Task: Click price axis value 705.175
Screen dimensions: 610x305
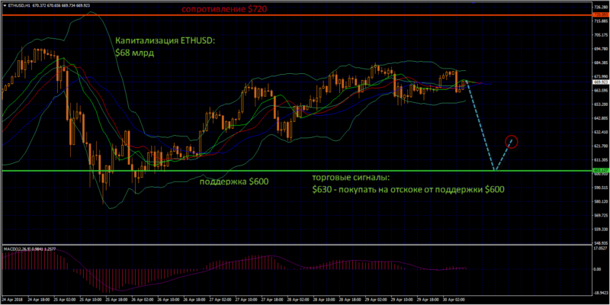Action: tap(601, 35)
